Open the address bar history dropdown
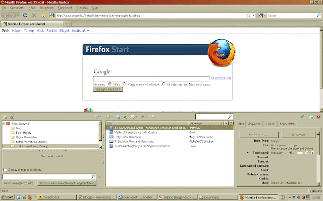Viewport: 323px width, 201px height. click(x=253, y=16)
